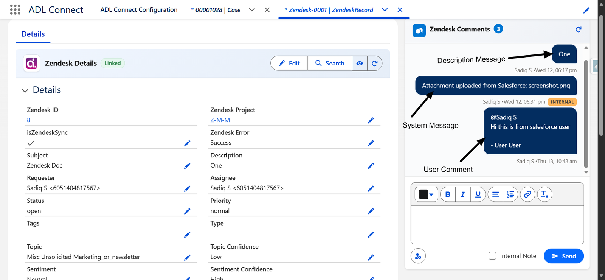Toggle italic formatting in comment editor
Image resolution: width=605 pixels, height=280 pixels.
coord(463,194)
